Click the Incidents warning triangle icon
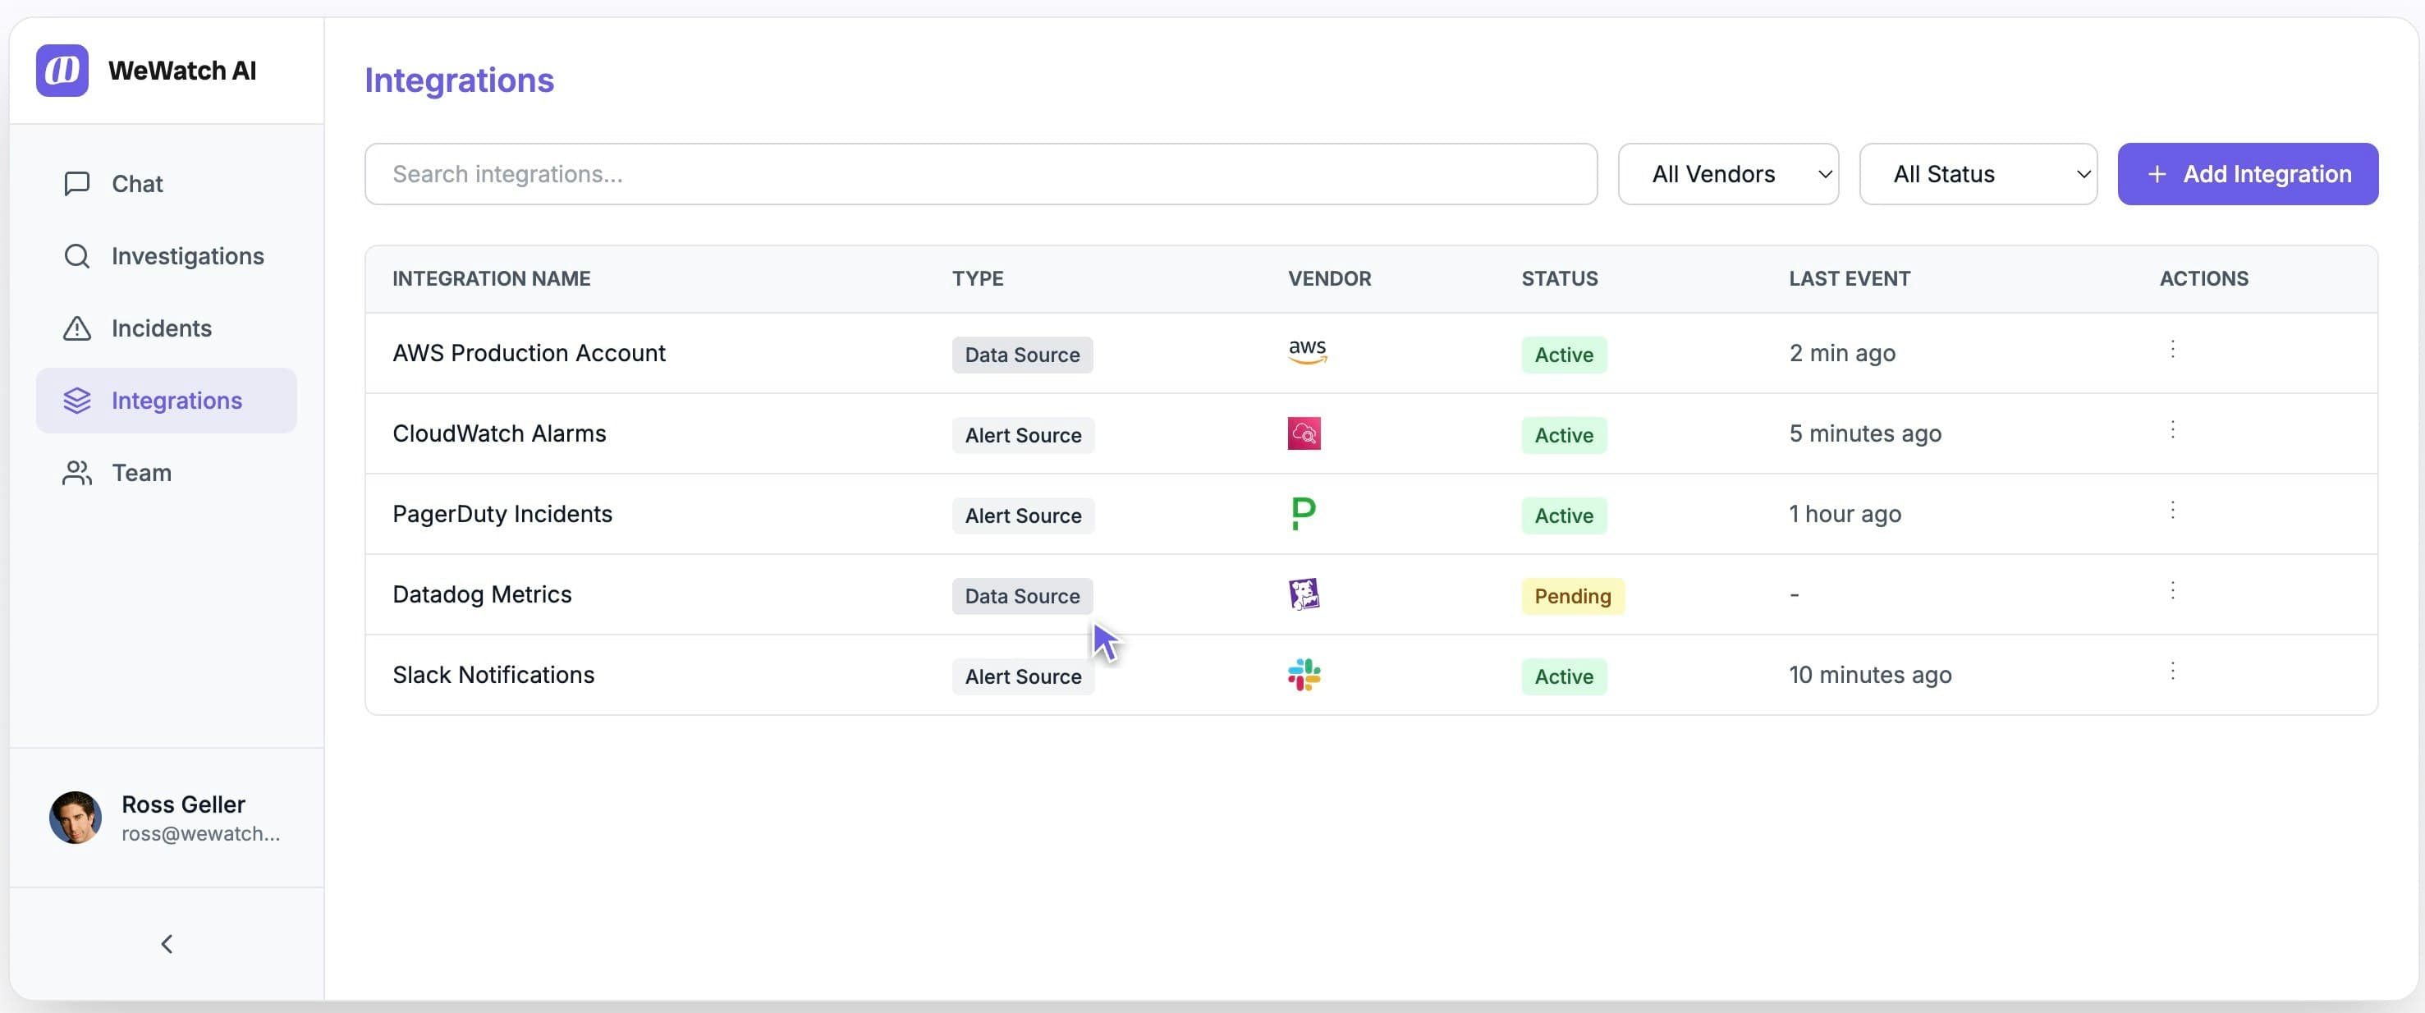 pos(76,328)
